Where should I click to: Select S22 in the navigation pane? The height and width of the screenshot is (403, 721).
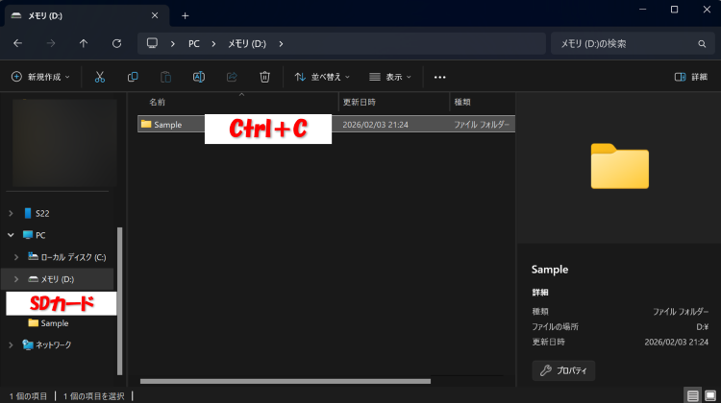point(42,213)
